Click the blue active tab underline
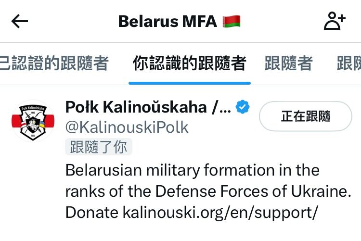 (190, 83)
